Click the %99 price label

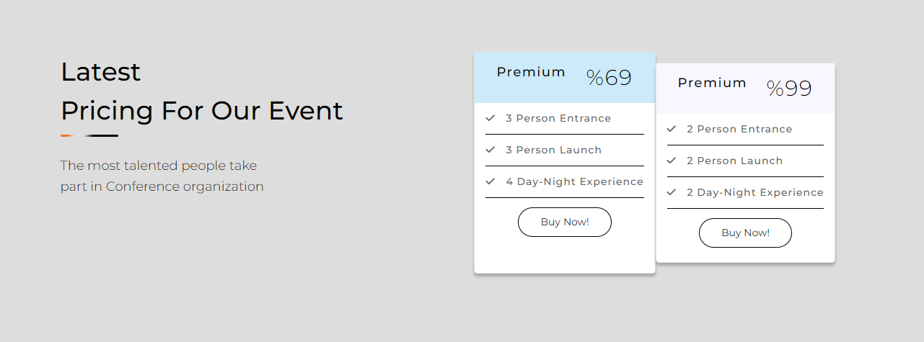pyautogui.click(x=789, y=89)
